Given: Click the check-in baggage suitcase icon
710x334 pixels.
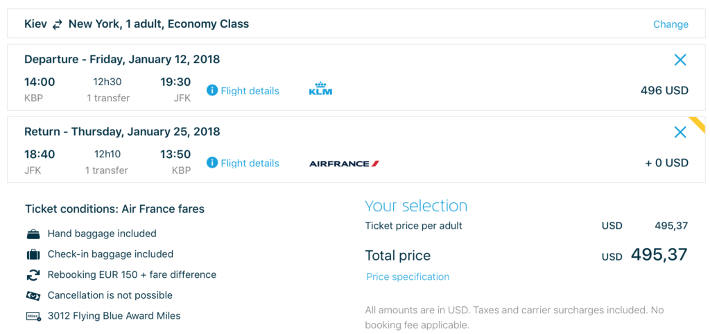Looking at the screenshot, I should click(x=33, y=254).
